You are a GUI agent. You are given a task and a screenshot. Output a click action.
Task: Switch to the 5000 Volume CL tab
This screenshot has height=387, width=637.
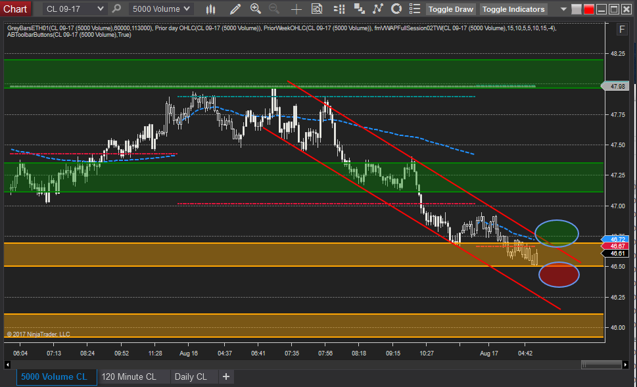(x=57, y=377)
